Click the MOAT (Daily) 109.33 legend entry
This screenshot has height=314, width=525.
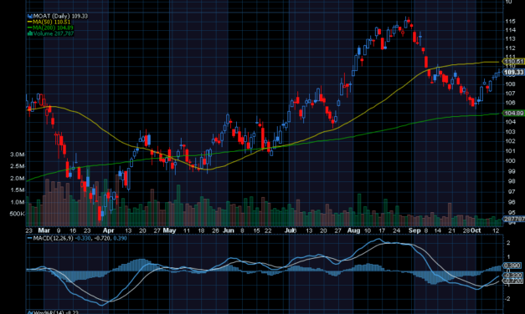[x=60, y=16]
